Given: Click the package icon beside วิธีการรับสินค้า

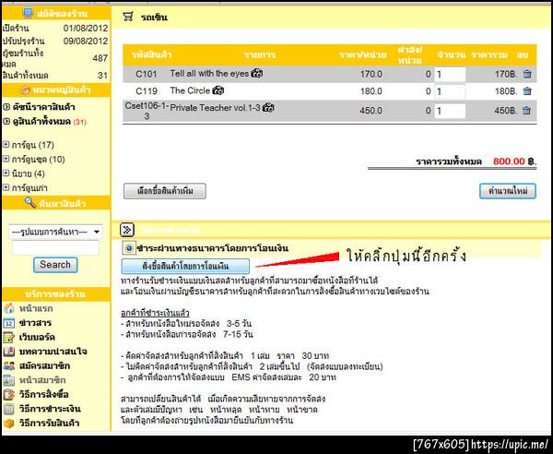Looking at the screenshot, I should (9, 423).
